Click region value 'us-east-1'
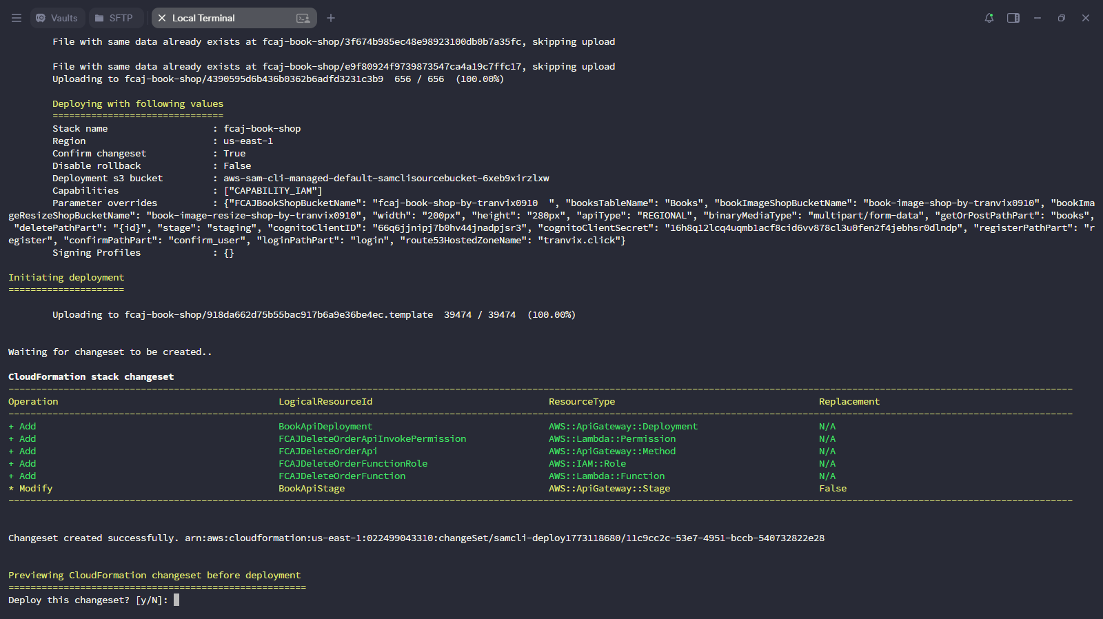The width and height of the screenshot is (1103, 619). click(248, 141)
